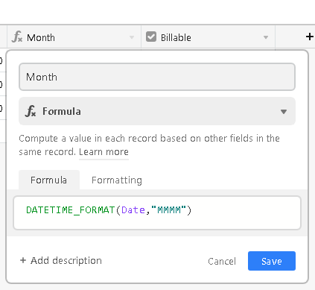Click the fx icon in field type selector
This screenshot has height=290, width=315.
pyautogui.click(x=31, y=111)
